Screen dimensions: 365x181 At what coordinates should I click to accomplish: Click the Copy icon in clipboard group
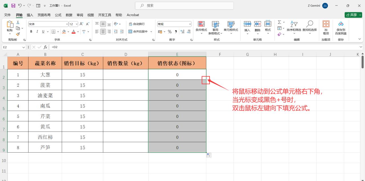(x=18, y=28)
